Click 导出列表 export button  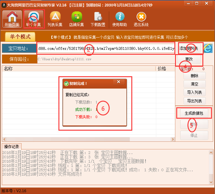click(195, 101)
